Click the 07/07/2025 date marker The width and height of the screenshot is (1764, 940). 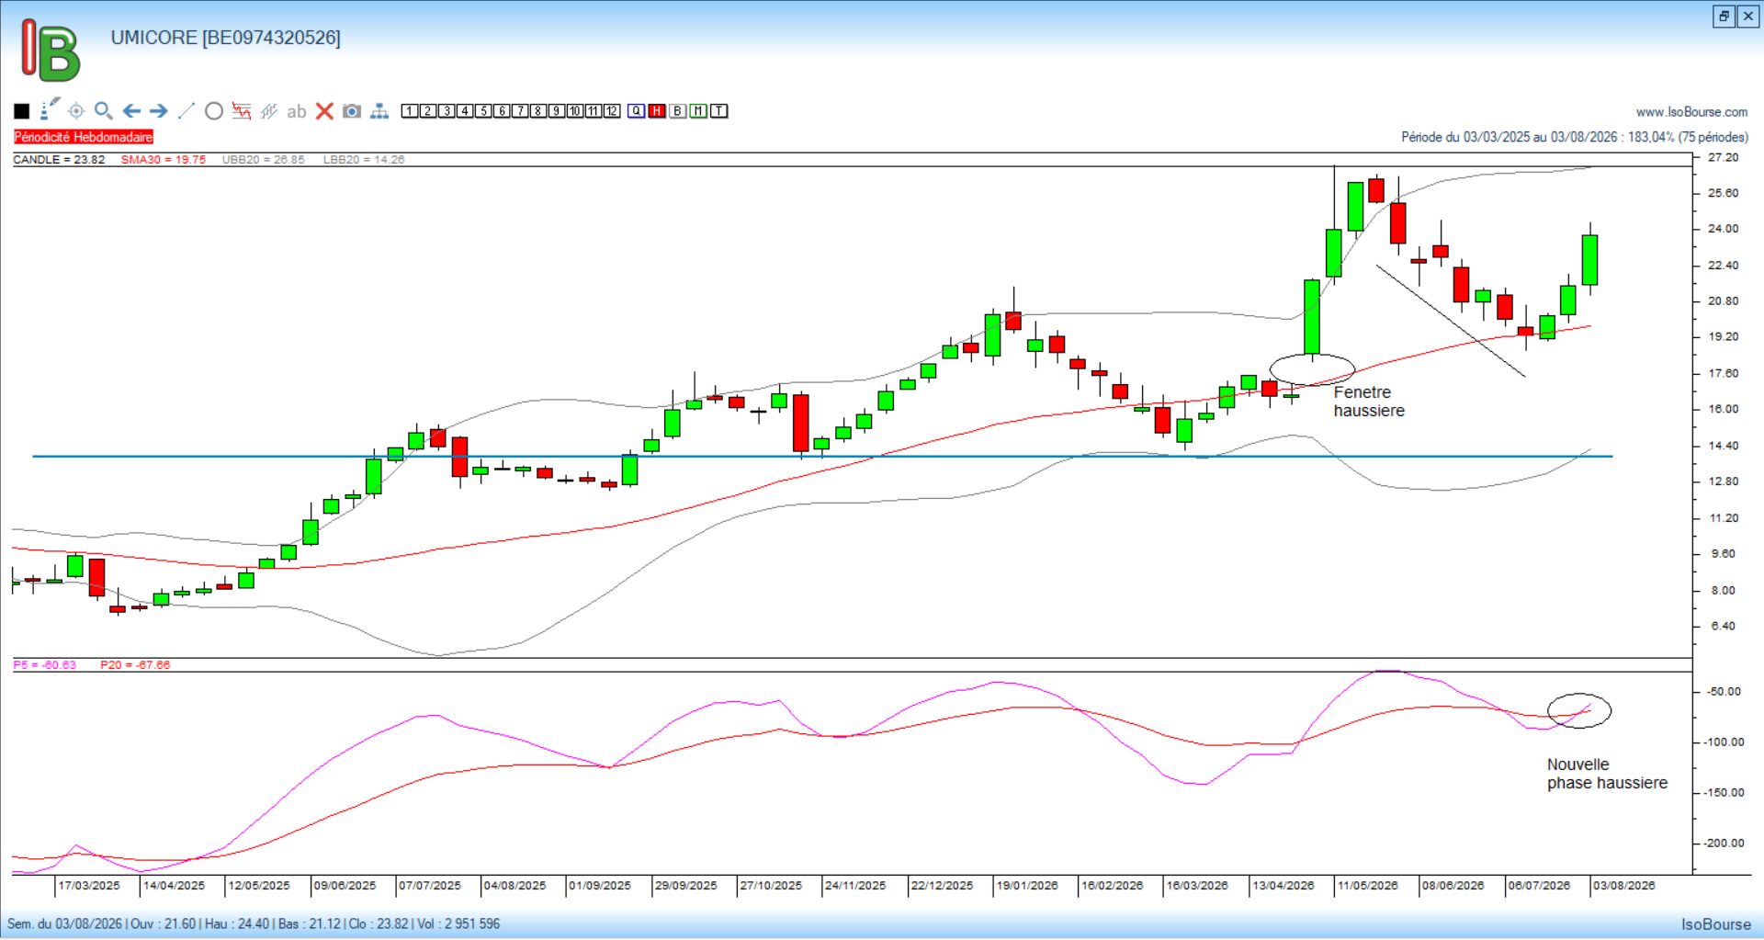click(x=430, y=886)
